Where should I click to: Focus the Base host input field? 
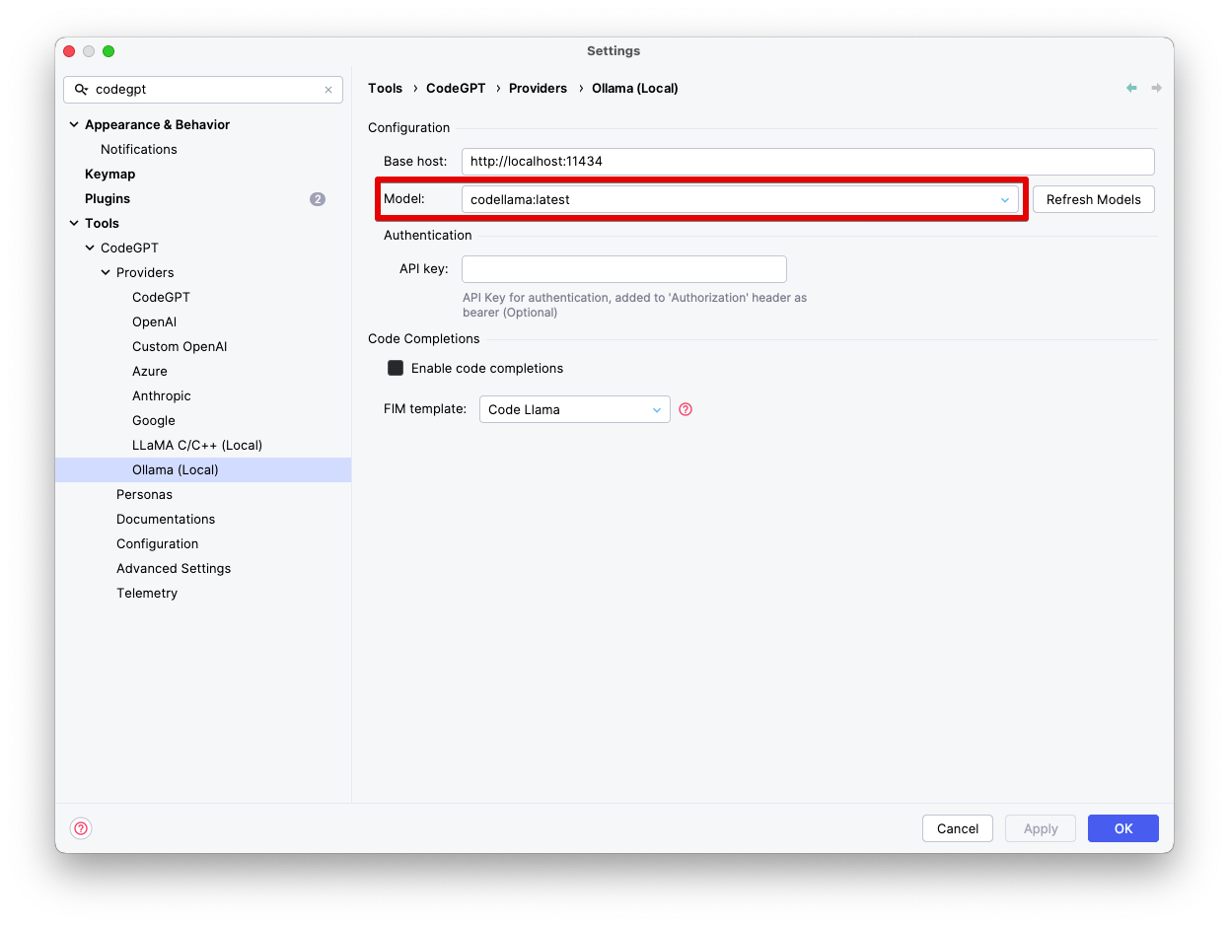click(808, 162)
